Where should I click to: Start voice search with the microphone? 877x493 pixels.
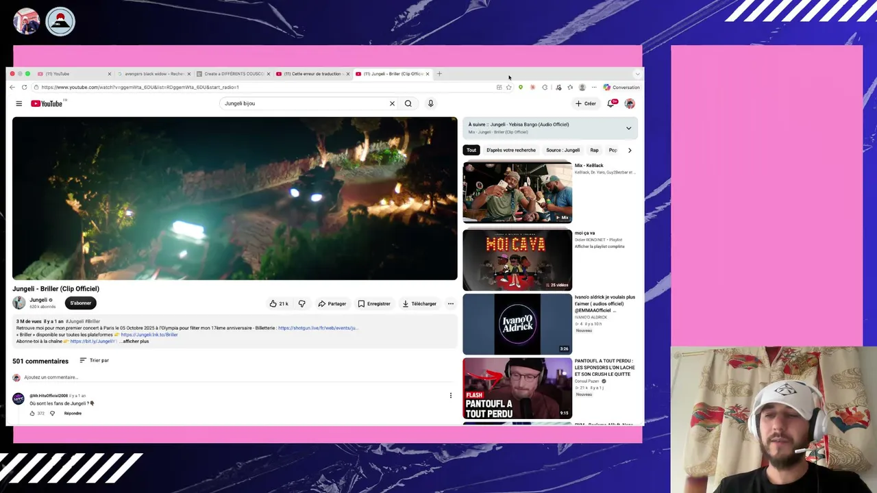tap(430, 103)
